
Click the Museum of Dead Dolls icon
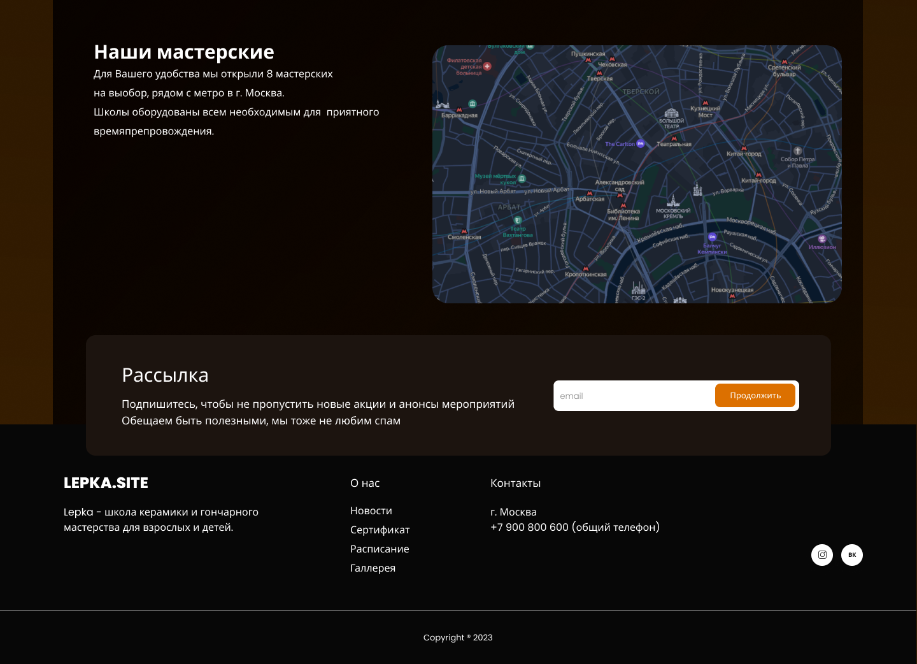[522, 179]
